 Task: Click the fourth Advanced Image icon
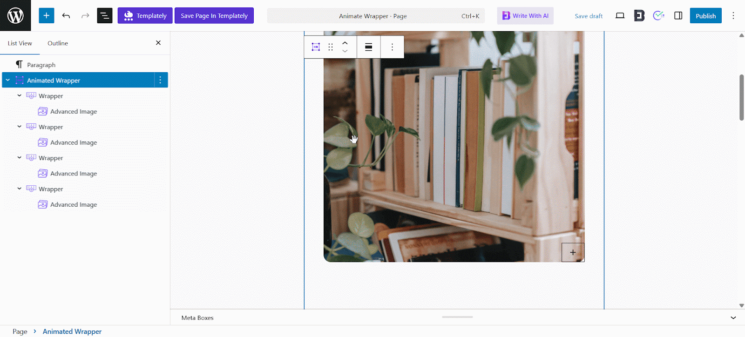[43, 204]
